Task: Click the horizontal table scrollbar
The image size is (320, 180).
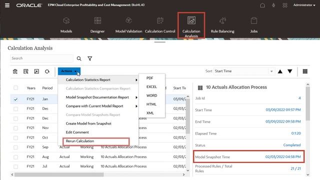Action: 59,174
